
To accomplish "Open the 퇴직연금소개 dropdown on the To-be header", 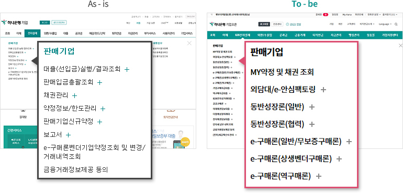I will click(367, 24).
